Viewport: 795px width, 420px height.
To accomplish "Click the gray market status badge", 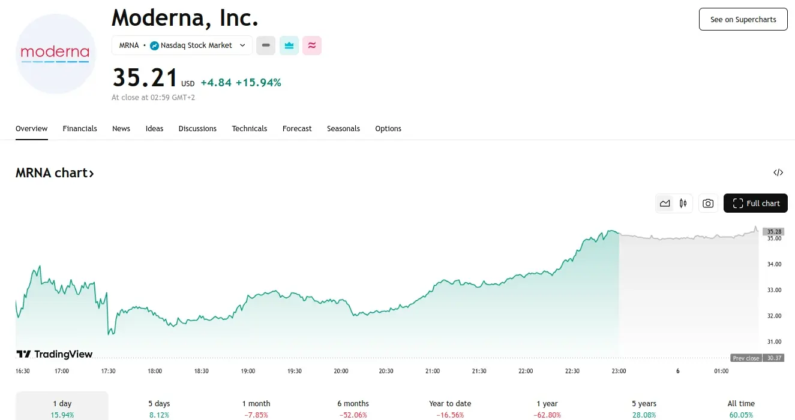I will 266,45.
